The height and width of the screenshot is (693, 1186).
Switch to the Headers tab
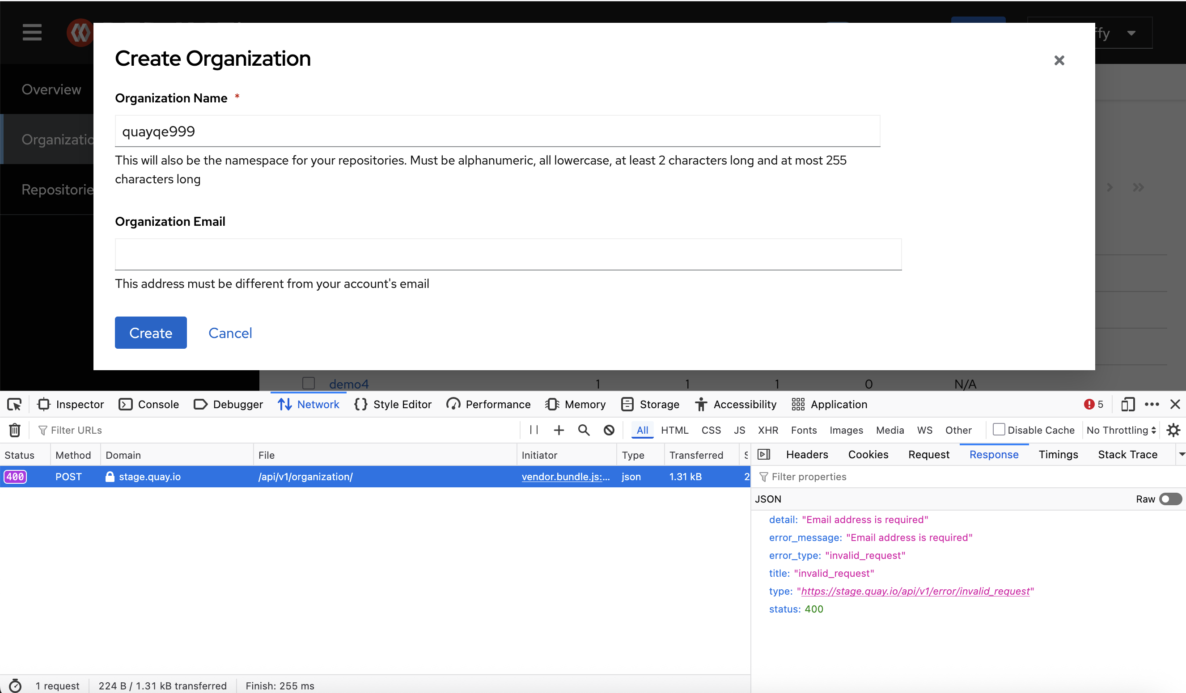(807, 454)
